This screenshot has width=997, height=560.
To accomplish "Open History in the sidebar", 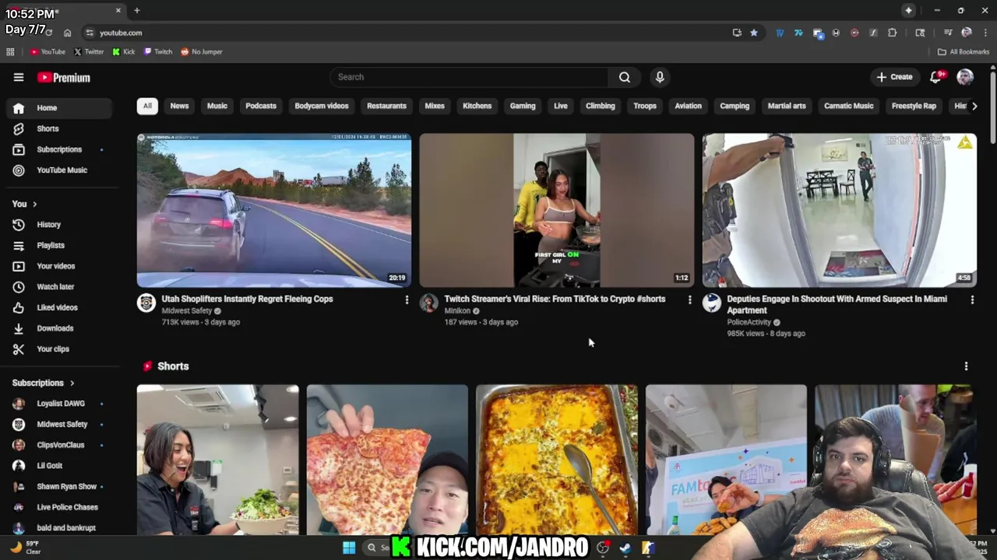I will 59,225.
